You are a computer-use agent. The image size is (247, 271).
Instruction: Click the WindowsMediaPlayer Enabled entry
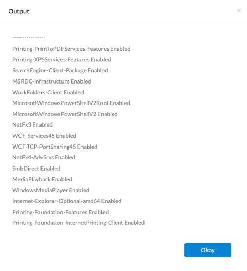pos(51,190)
